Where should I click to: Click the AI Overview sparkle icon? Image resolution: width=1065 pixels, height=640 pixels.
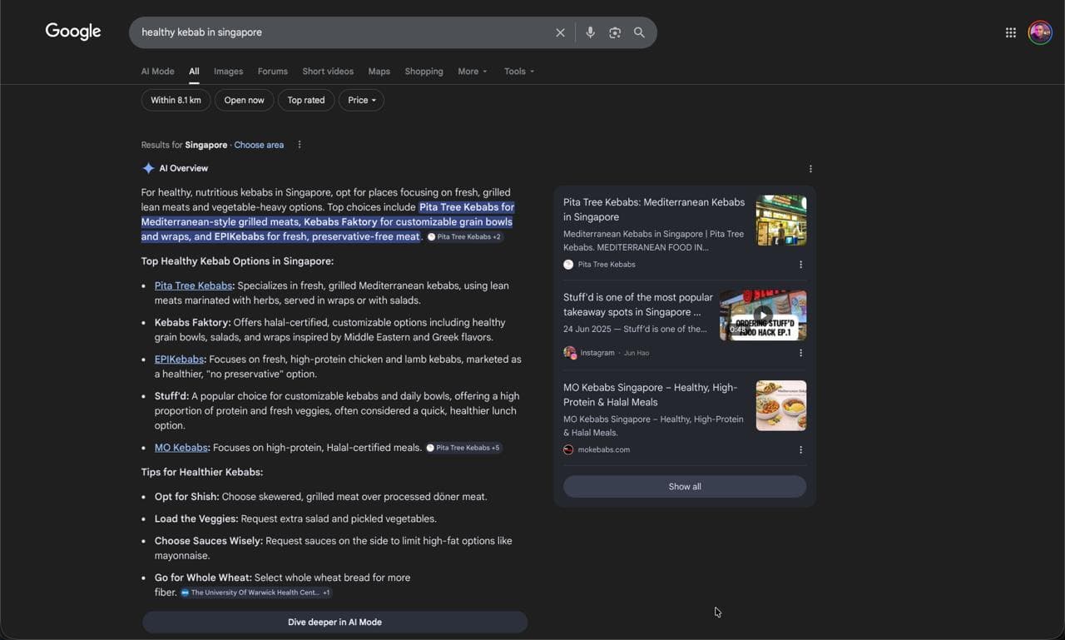click(x=148, y=168)
